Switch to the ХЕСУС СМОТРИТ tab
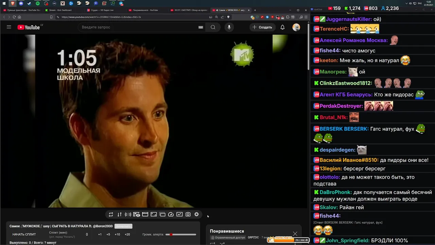The height and width of the screenshot is (245, 435). [189, 10]
